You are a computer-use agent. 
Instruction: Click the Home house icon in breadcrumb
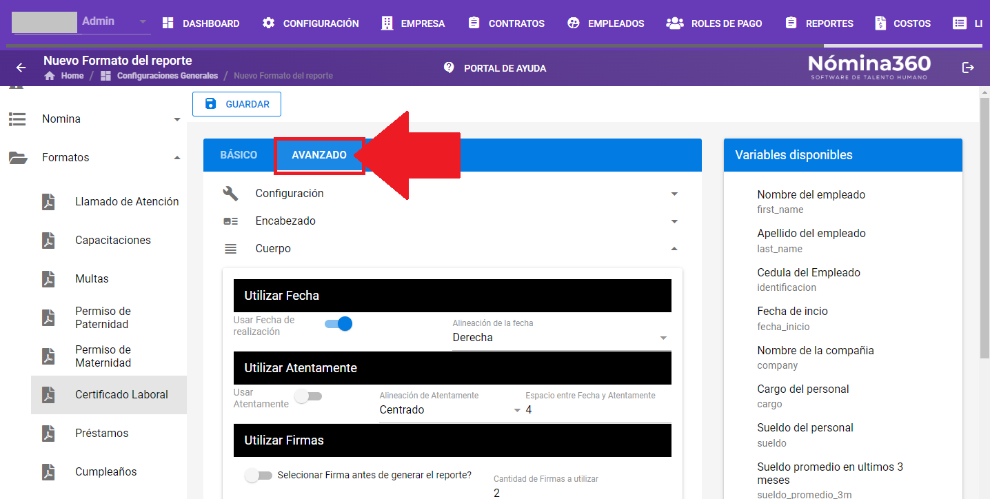[x=50, y=76]
